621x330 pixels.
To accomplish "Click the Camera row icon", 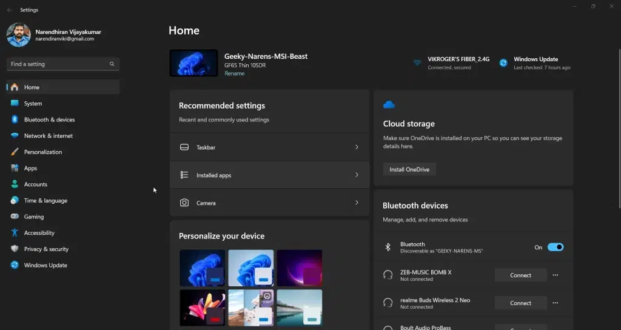I will 184,203.
